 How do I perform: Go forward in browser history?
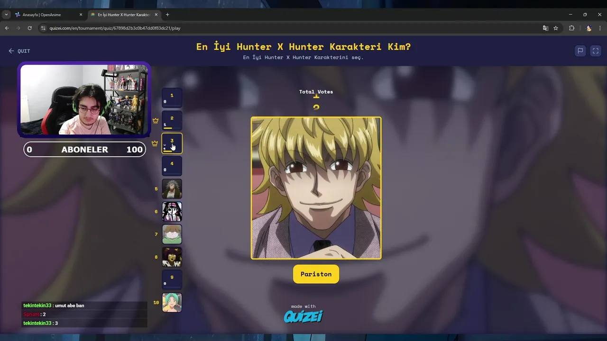[x=18, y=28]
